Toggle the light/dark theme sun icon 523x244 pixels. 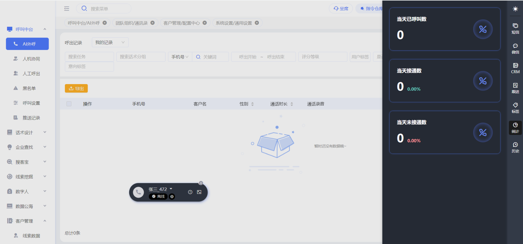515,9
